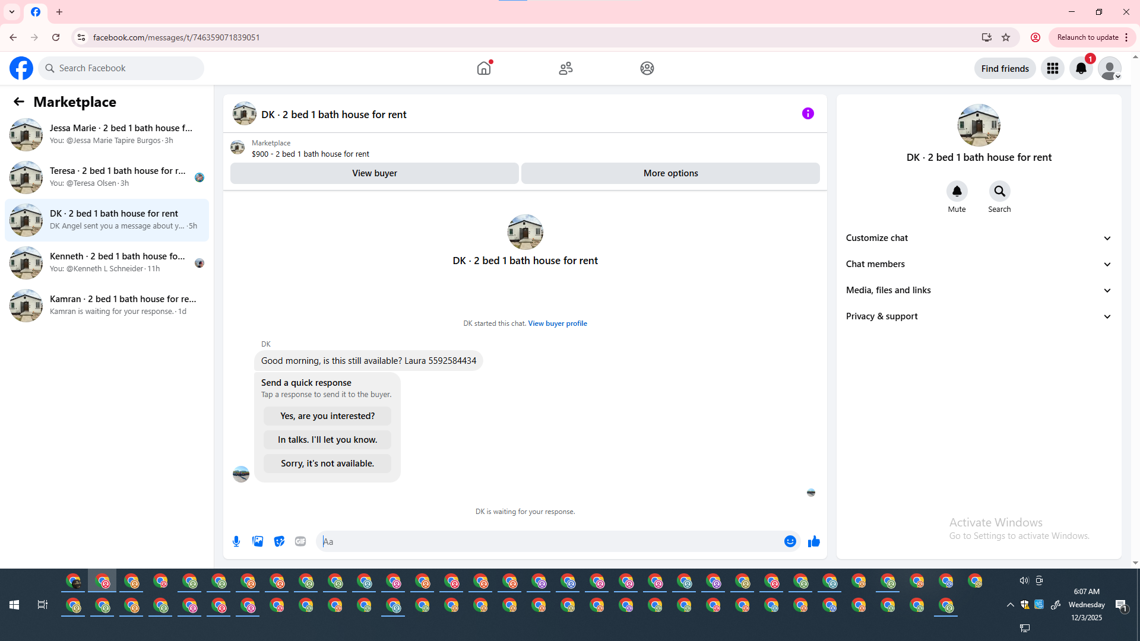The height and width of the screenshot is (641, 1140).
Task: Open the account profile avatar menu
Action: [x=1110, y=68]
